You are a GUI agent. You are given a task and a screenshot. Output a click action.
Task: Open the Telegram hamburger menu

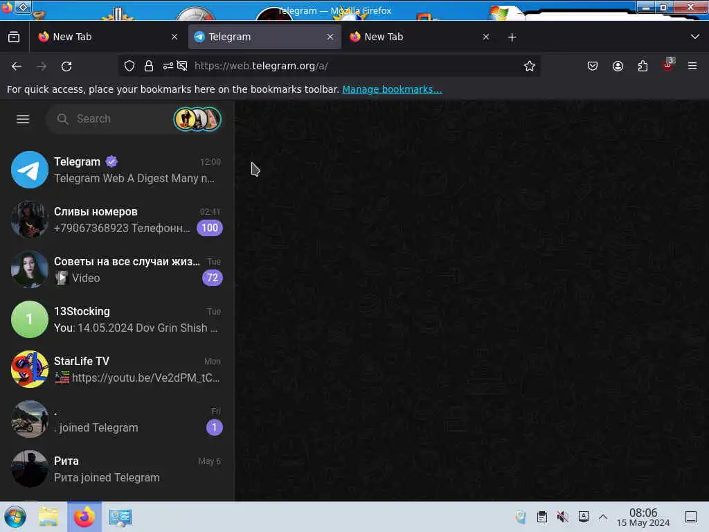click(x=23, y=119)
